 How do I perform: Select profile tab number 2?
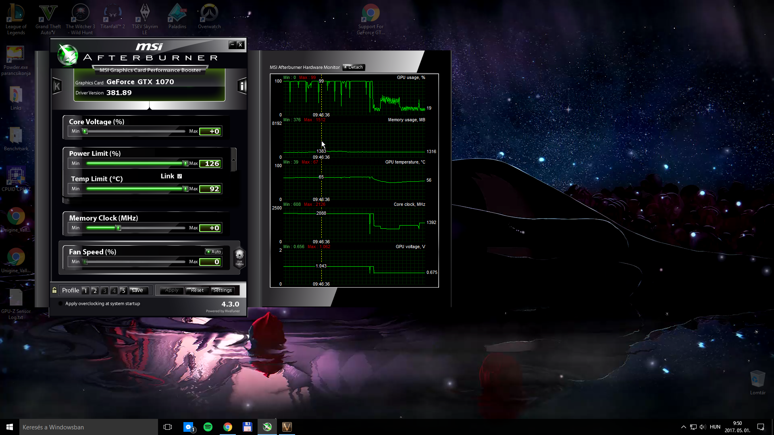[95, 290]
